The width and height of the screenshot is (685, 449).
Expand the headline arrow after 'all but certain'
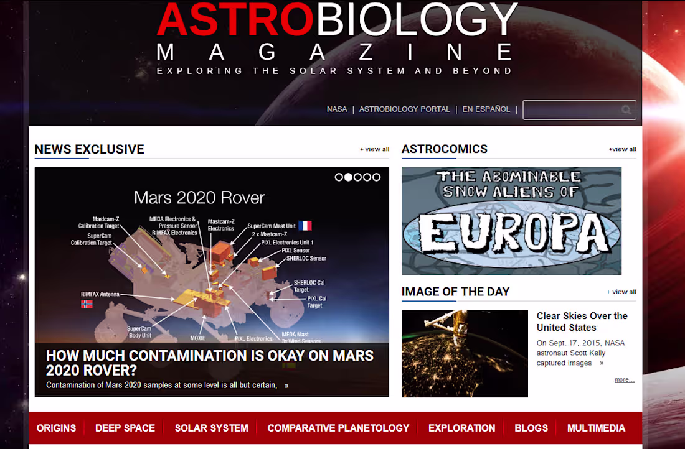286,385
